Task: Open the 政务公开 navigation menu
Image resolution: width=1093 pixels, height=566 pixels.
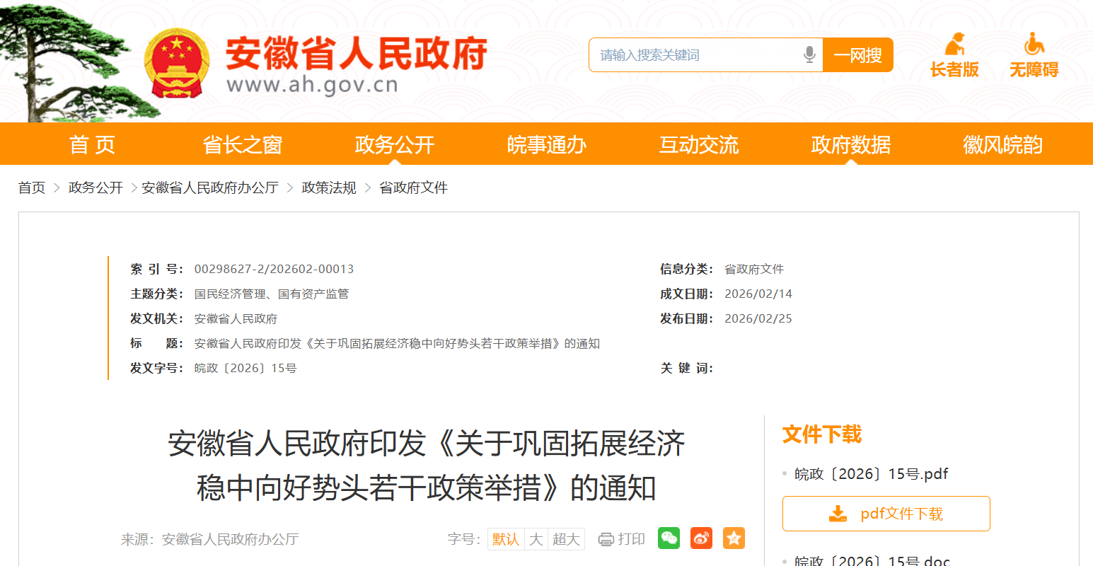Action: [x=395, y=144]
